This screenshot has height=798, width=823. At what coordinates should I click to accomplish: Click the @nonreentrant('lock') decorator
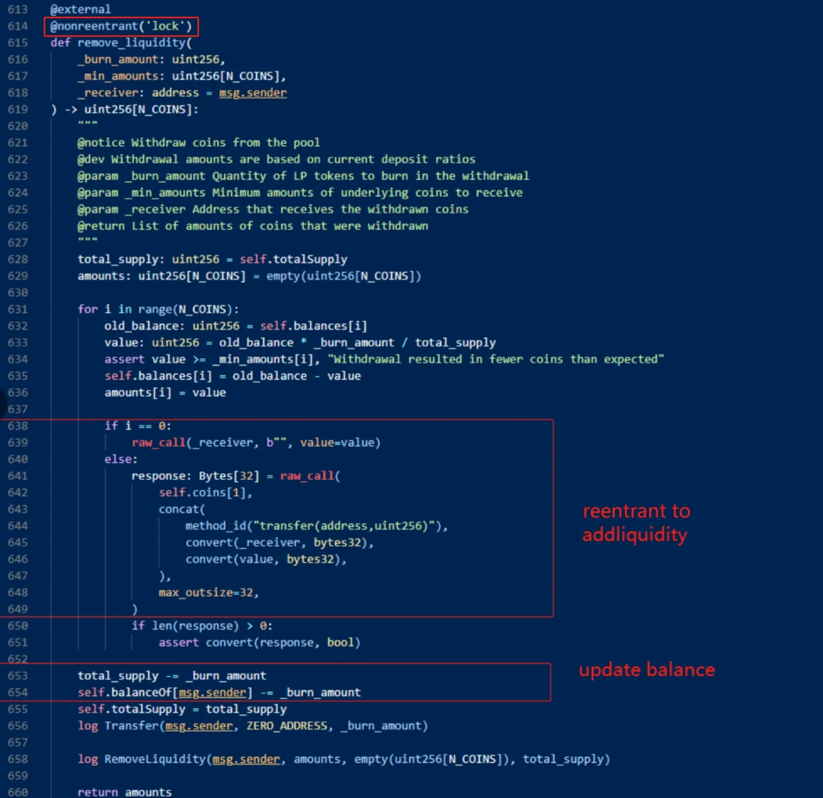point(122,26)
